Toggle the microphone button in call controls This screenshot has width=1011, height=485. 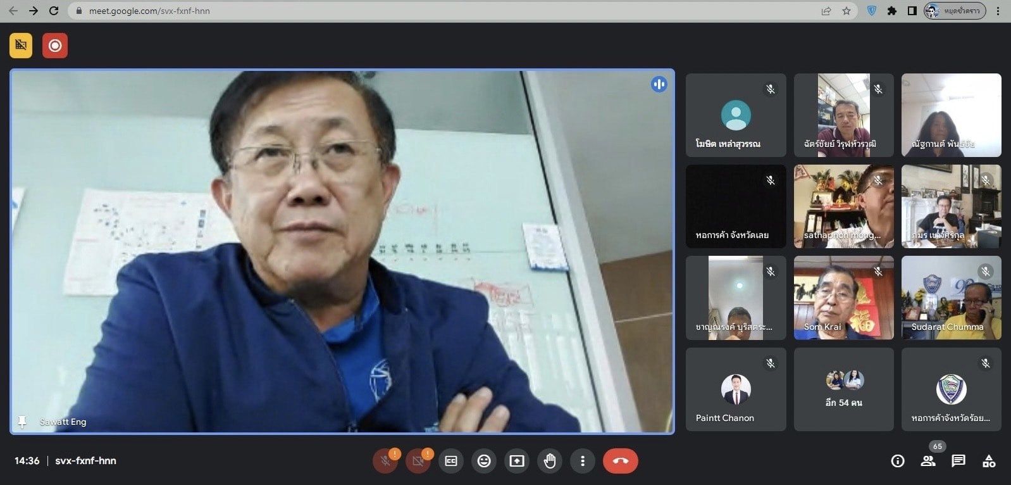coord(385,461)
